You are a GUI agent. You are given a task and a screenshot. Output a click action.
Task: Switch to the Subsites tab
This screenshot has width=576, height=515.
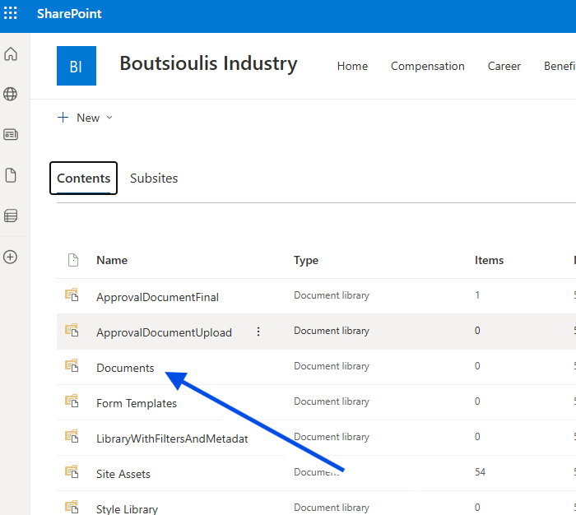tap(154, 179)
